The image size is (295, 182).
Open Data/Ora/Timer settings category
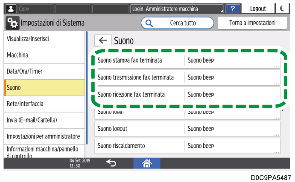44,72
